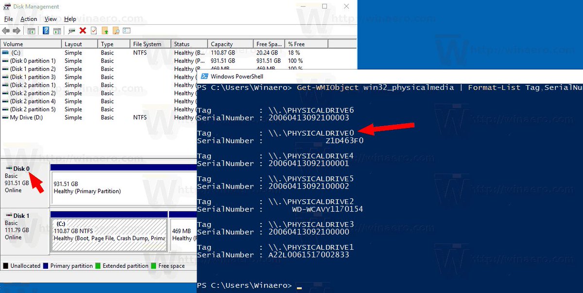The width and height of the screenshot is (583, 293).
Task: Click the Primary partition blue legend swatch
Action: (46, 266)
